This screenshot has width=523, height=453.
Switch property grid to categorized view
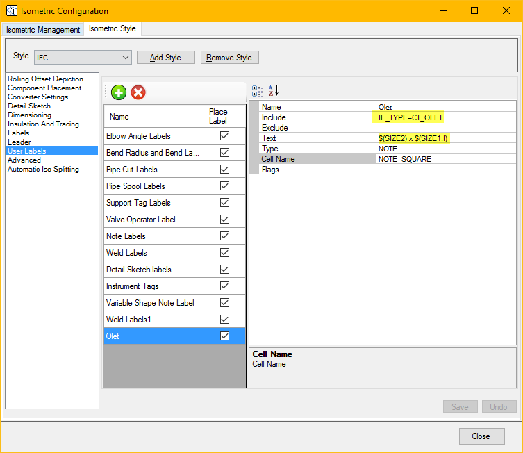pos(258,91)
